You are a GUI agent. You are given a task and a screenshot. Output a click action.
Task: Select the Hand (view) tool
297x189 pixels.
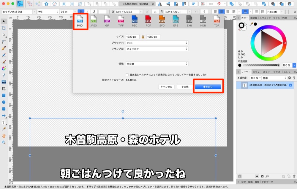pyautogui.click(x=4, y=136)
